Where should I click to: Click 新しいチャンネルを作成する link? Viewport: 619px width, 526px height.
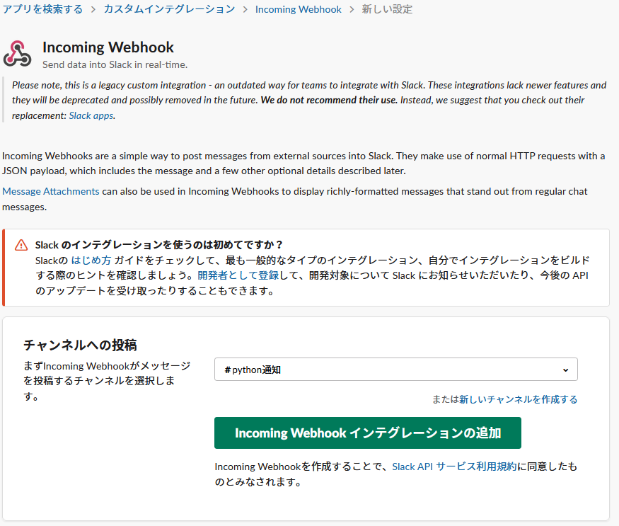tap(518, 399)
